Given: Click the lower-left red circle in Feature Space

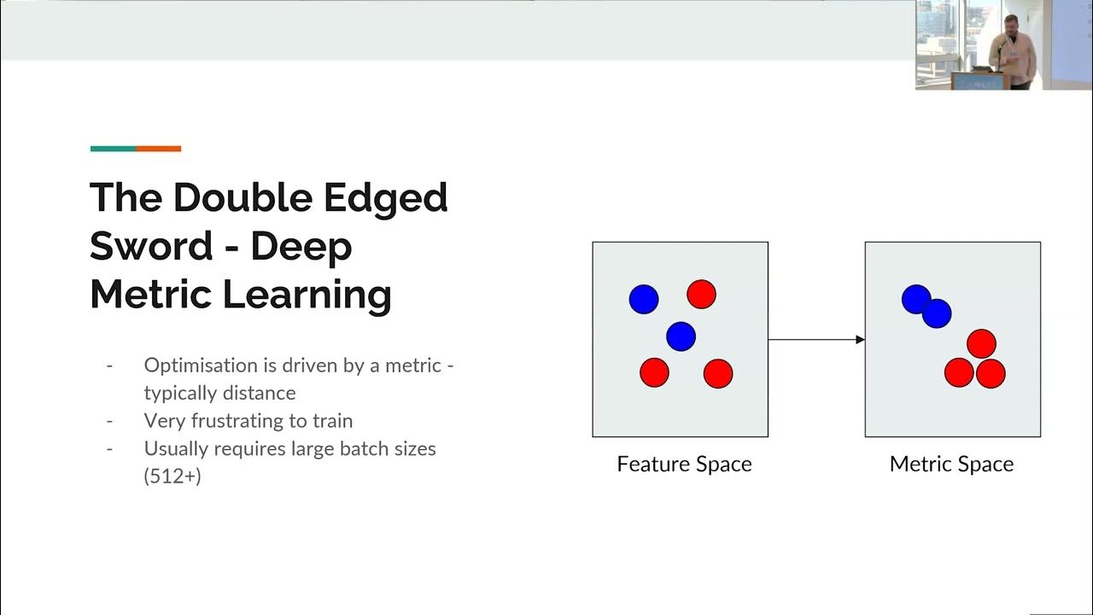Looking at the screenshot, I should click(x=654, y=373).
